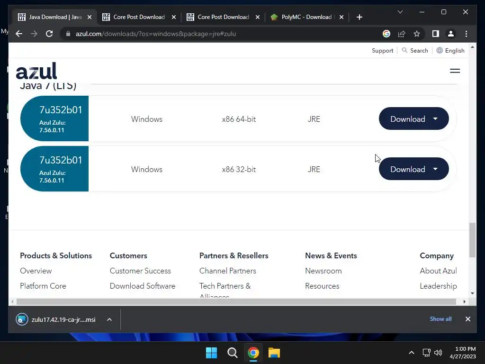485x364 pixels.
Task: Open a new browser tab
Action: click(359, 17)
